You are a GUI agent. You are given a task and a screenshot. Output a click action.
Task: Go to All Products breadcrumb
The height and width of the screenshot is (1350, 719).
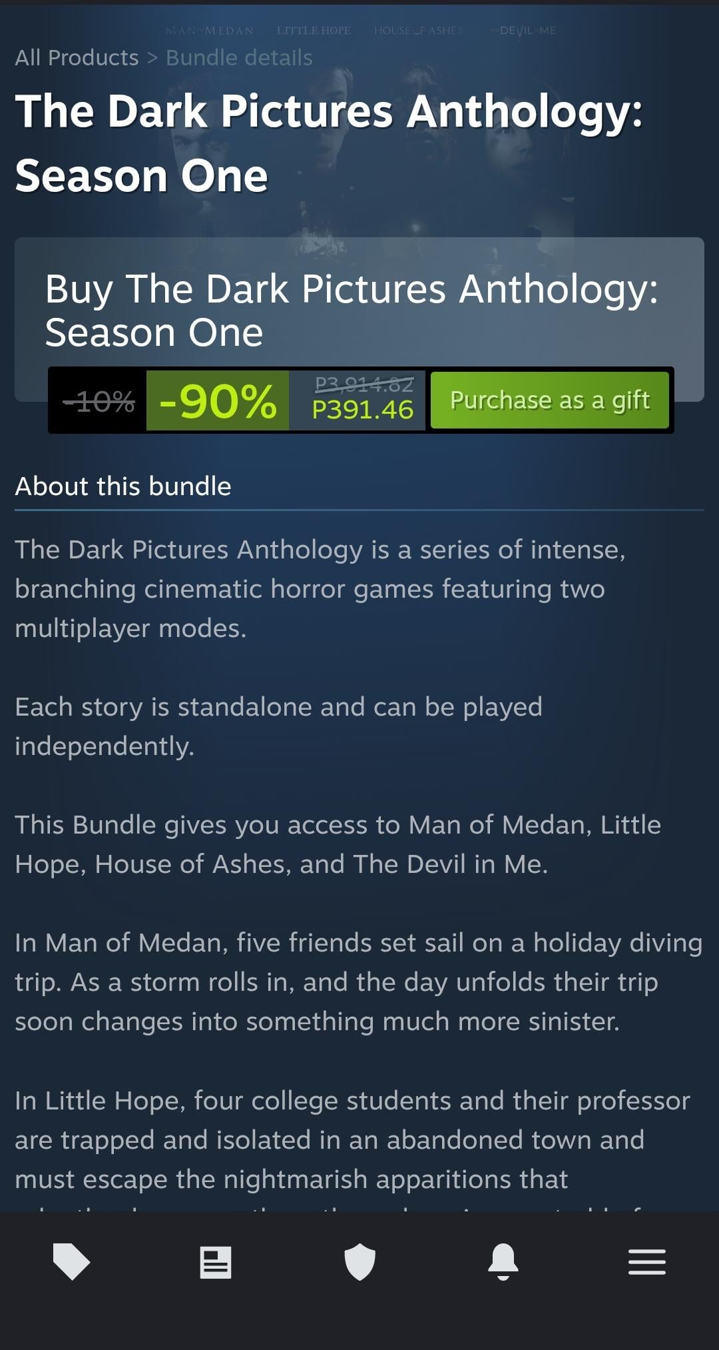click(77, 58)
